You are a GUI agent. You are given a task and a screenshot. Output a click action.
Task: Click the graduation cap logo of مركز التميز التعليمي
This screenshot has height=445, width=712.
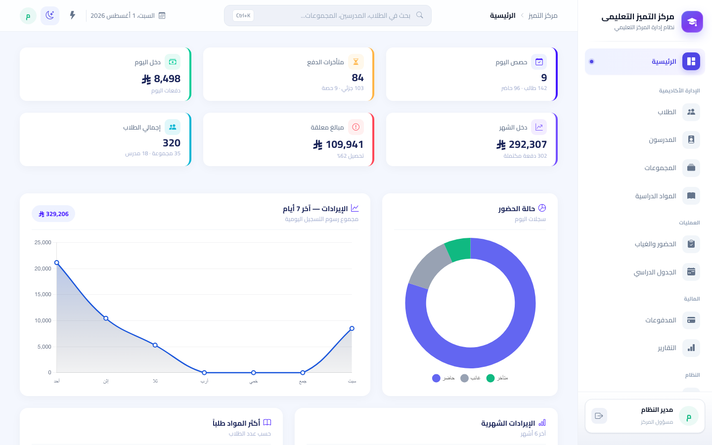pyautogui.click(x=692, y=22)
